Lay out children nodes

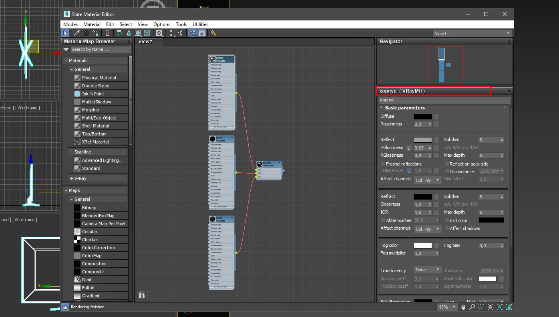(181, 33)
